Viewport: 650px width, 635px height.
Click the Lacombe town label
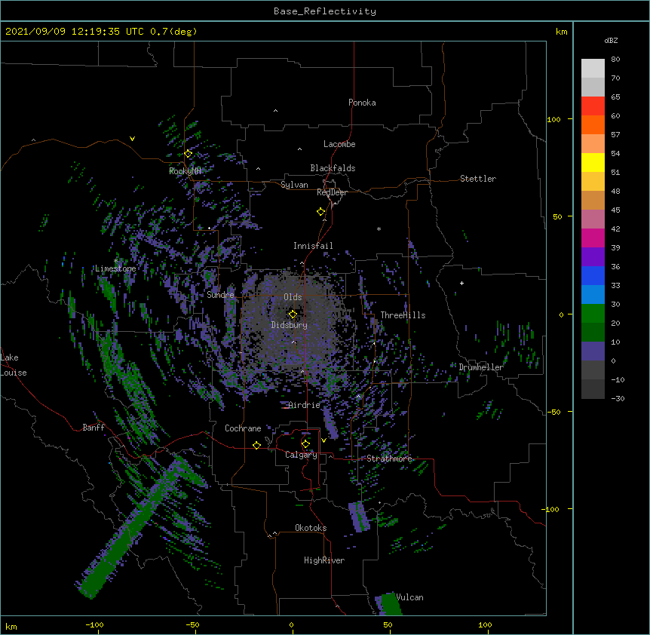pyautogui.click(x=339, y=144)
